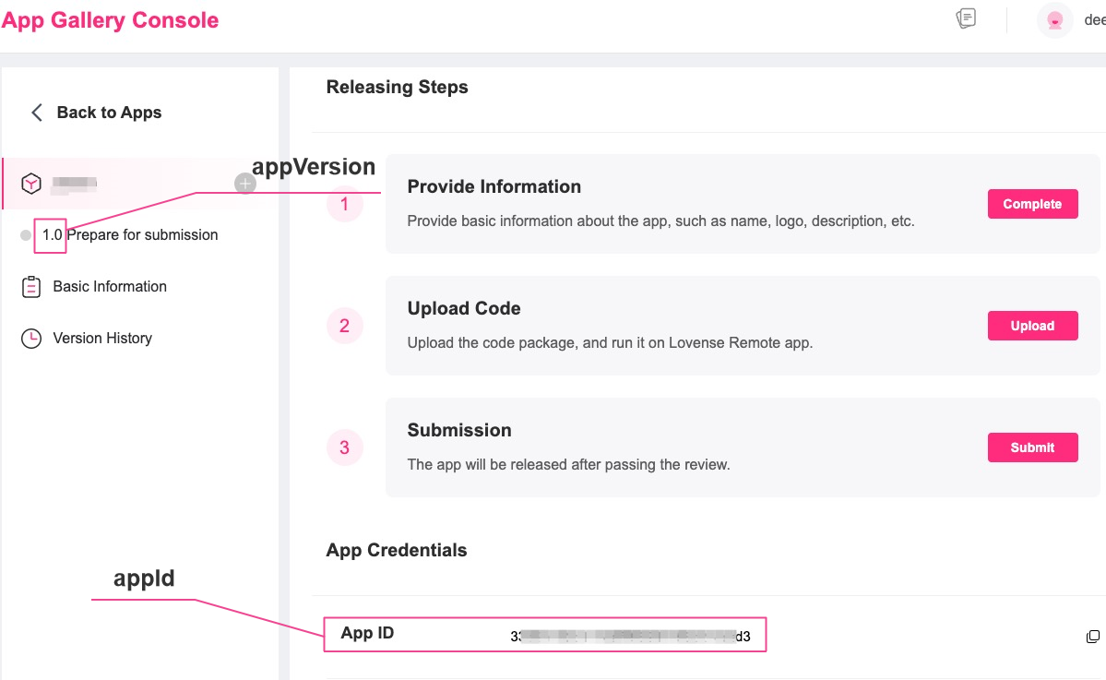Screen dimensions: 1106x680
Task: Click the app cube icon in sidebar
Action: [x=31, y=184]
